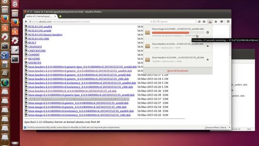Download linux-headers generic armhf.deb
The height and width of the screenshot is (146, 259).
[79, 75]
